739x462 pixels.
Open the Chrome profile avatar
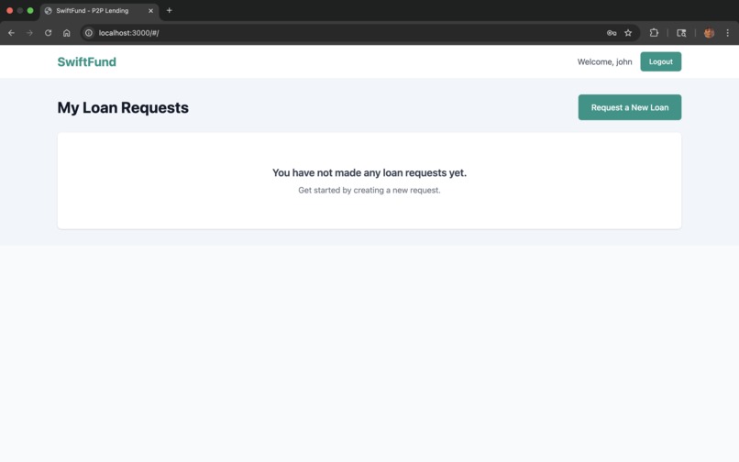[x=709, y=33]
